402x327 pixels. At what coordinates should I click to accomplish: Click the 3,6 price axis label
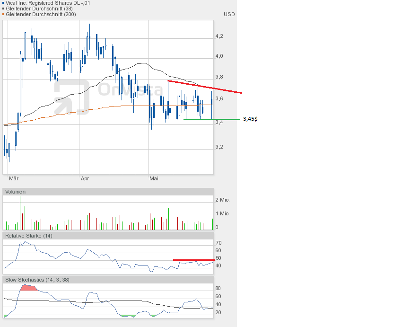click(x=219, y=99)
